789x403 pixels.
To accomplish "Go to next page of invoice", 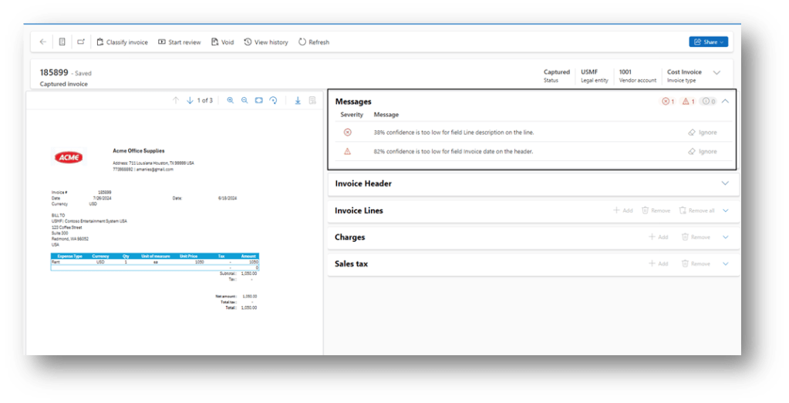I will coord(190,101).
